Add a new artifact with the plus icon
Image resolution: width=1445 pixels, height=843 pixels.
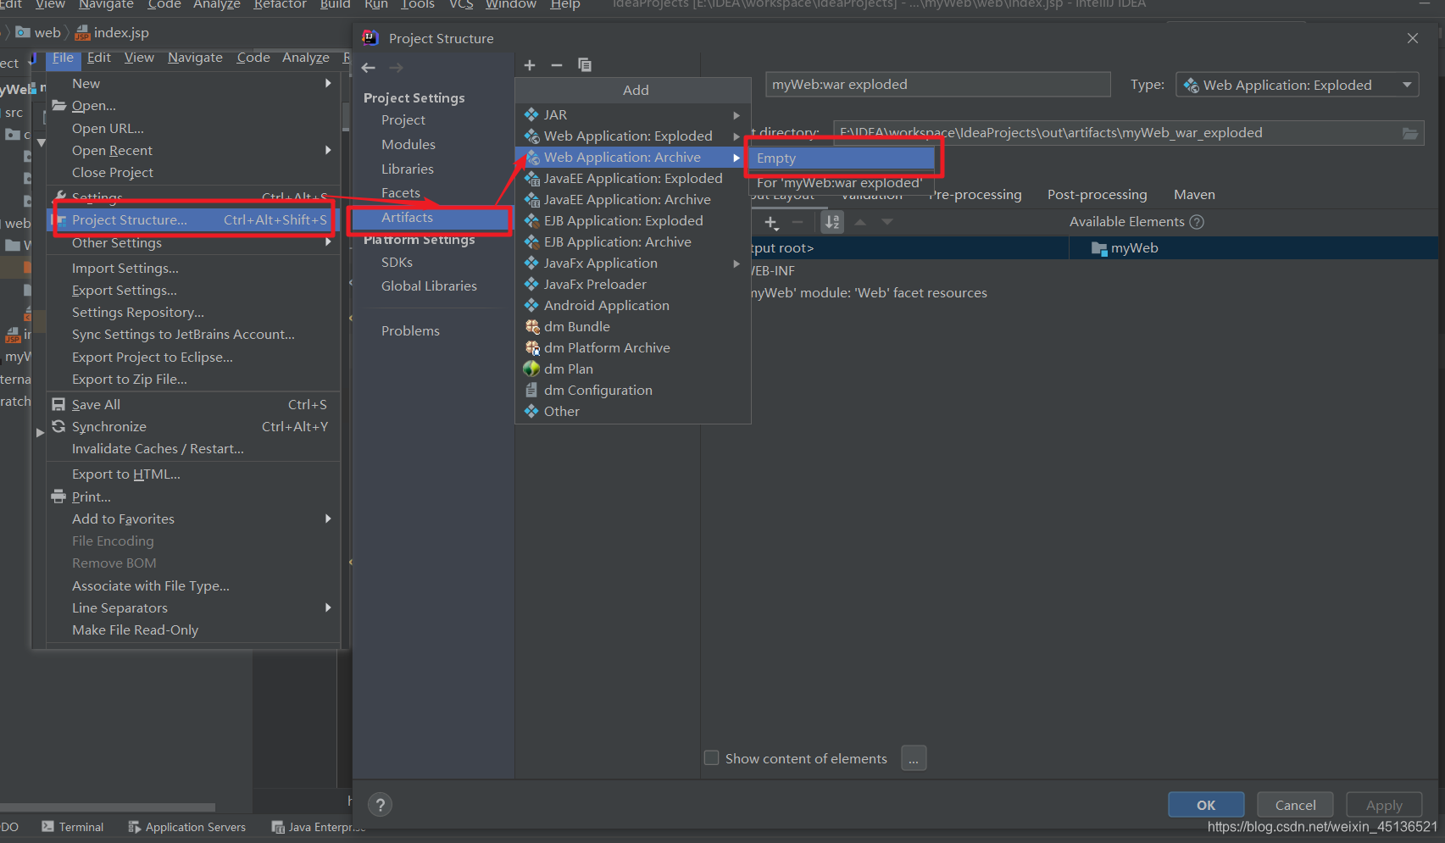click(530, 65)
